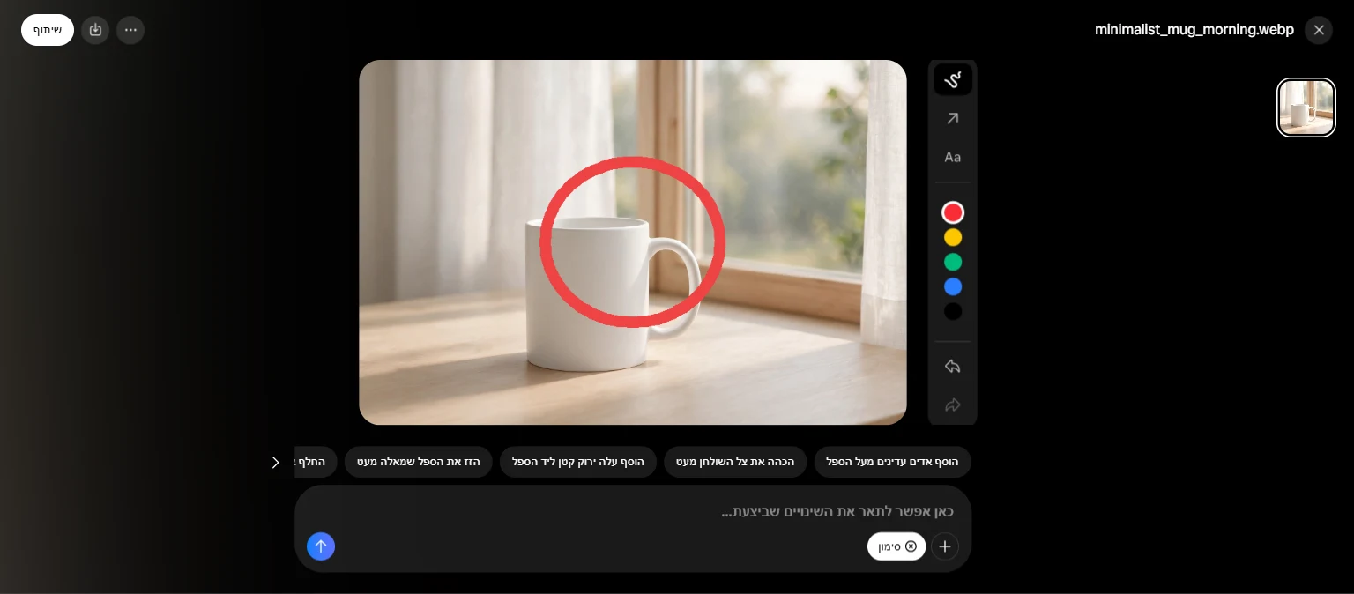Click the blue send arrow button
Image resolution: width=1354 pixels, height=594 pixels.
(x=321, y=546)
